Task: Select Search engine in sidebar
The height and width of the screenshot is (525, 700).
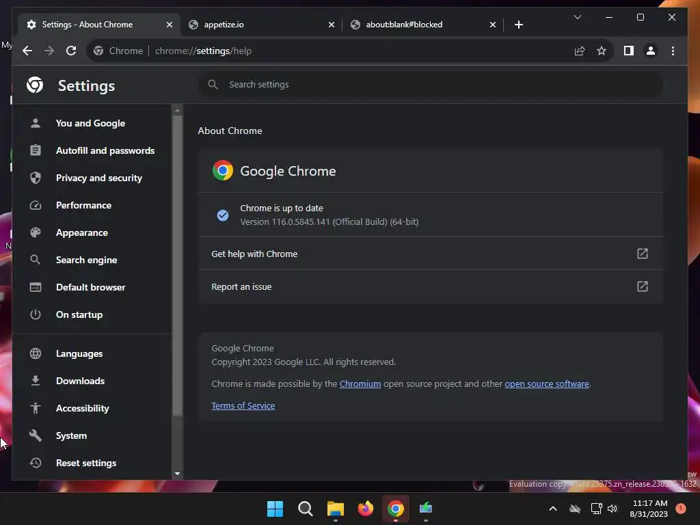Action: pyautogui.click(x=92, y=260)
